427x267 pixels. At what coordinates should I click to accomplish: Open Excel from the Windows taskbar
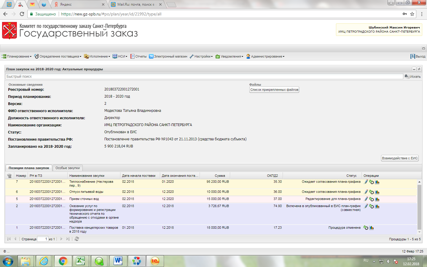81,261
